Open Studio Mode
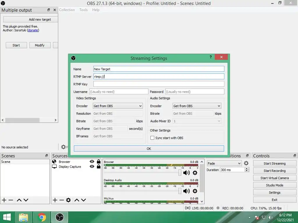The image size is (298, 223). pyautogui.click(x=275, y=185)
